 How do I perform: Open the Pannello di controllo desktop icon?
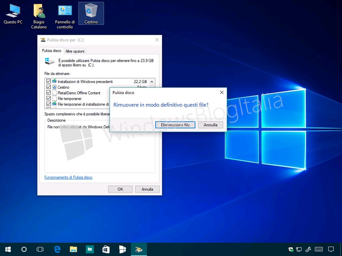tap(65, 17)
